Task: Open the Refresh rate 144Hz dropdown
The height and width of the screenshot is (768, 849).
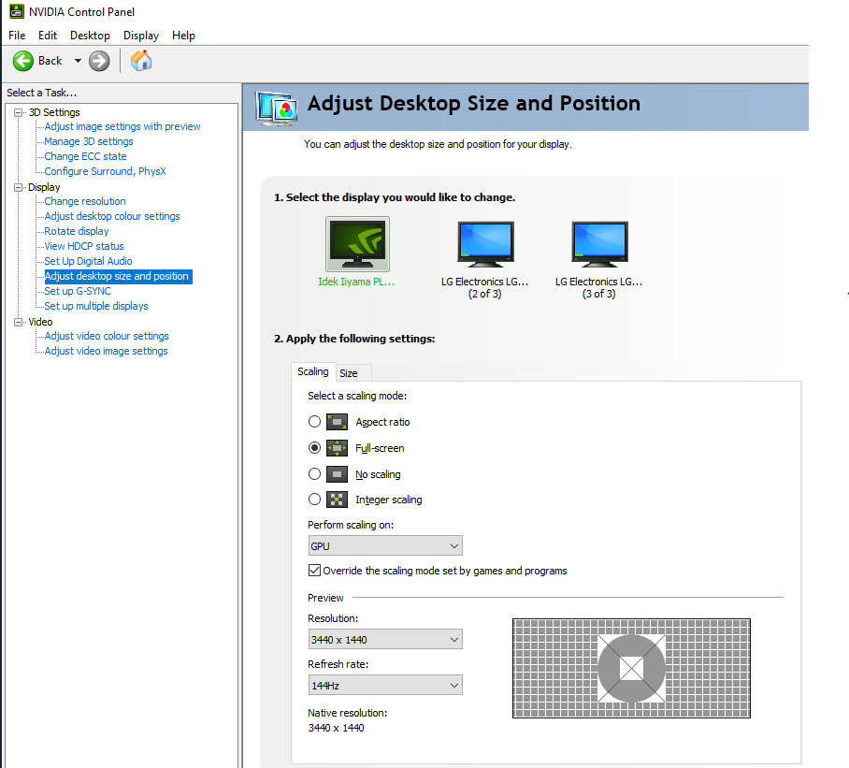Action: [385, 686]
